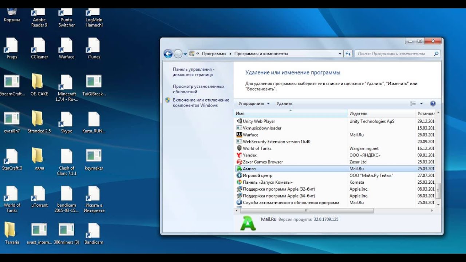
Task: Expand the breadcrumb arrow after Программы
Action: pyautogui.click(x=230, y=53)
